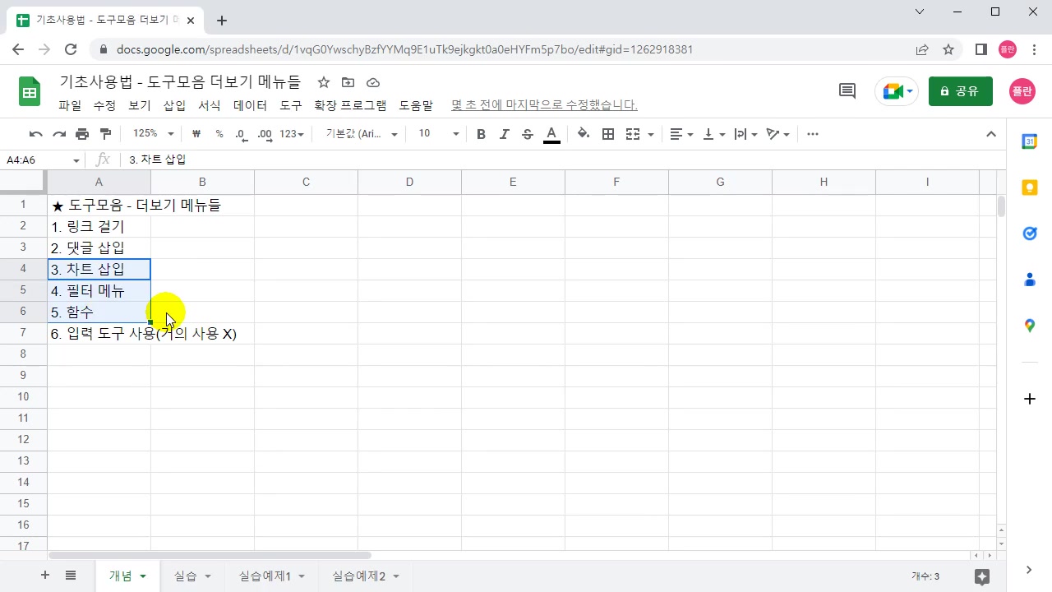Toggle italic formatting
This screenshot has width=1052, height=592.
click(x=504, y=133)
